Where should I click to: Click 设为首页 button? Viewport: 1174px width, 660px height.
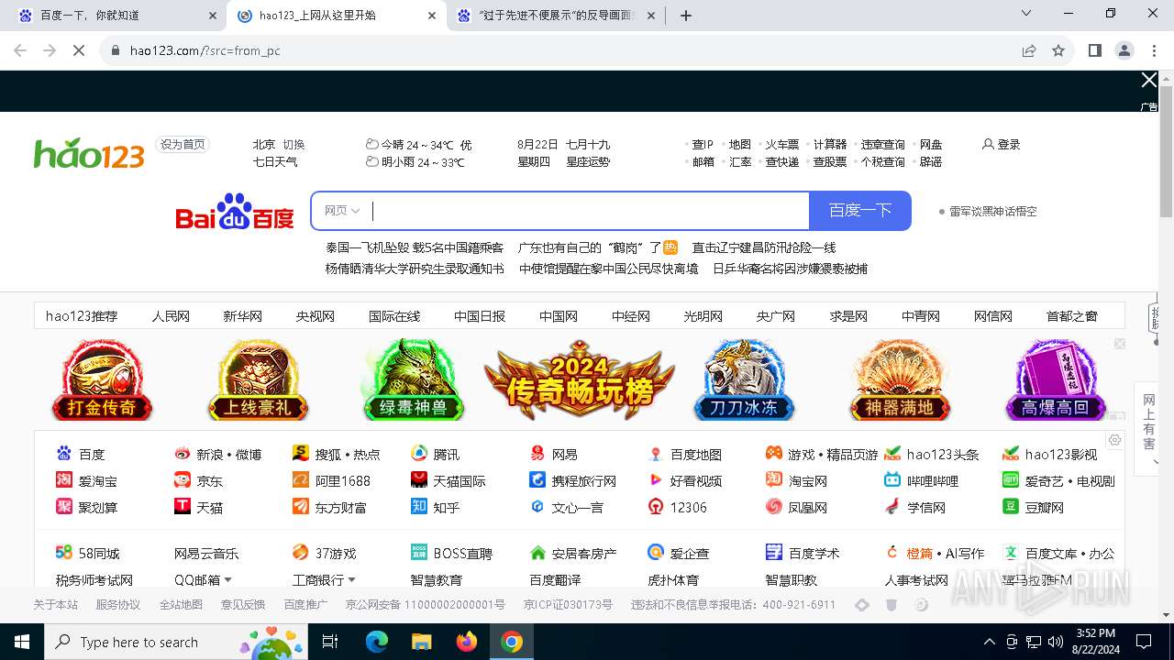pos(183,145)
